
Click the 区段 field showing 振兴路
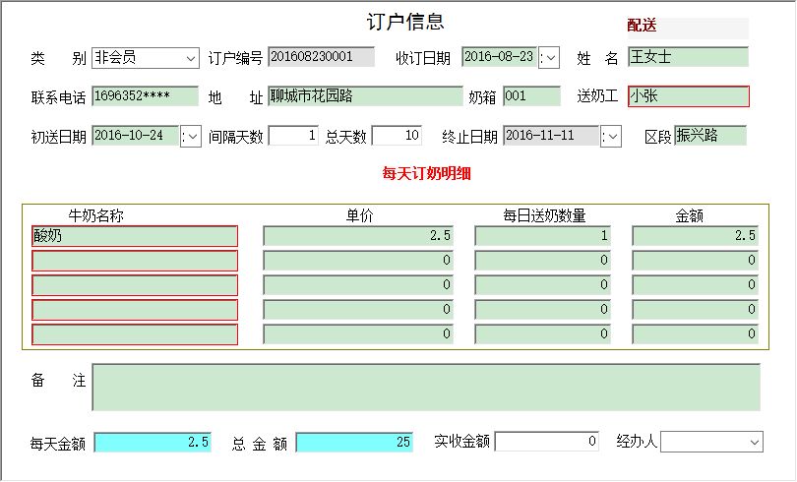(x=709, y=136)
